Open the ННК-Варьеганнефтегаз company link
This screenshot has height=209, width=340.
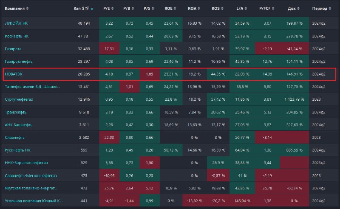26,163
